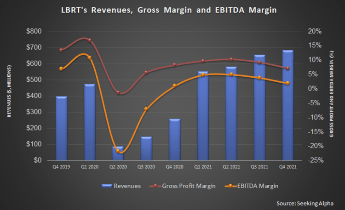Click the orange EBITDA Margin legend marker

[x=228, y=186]
